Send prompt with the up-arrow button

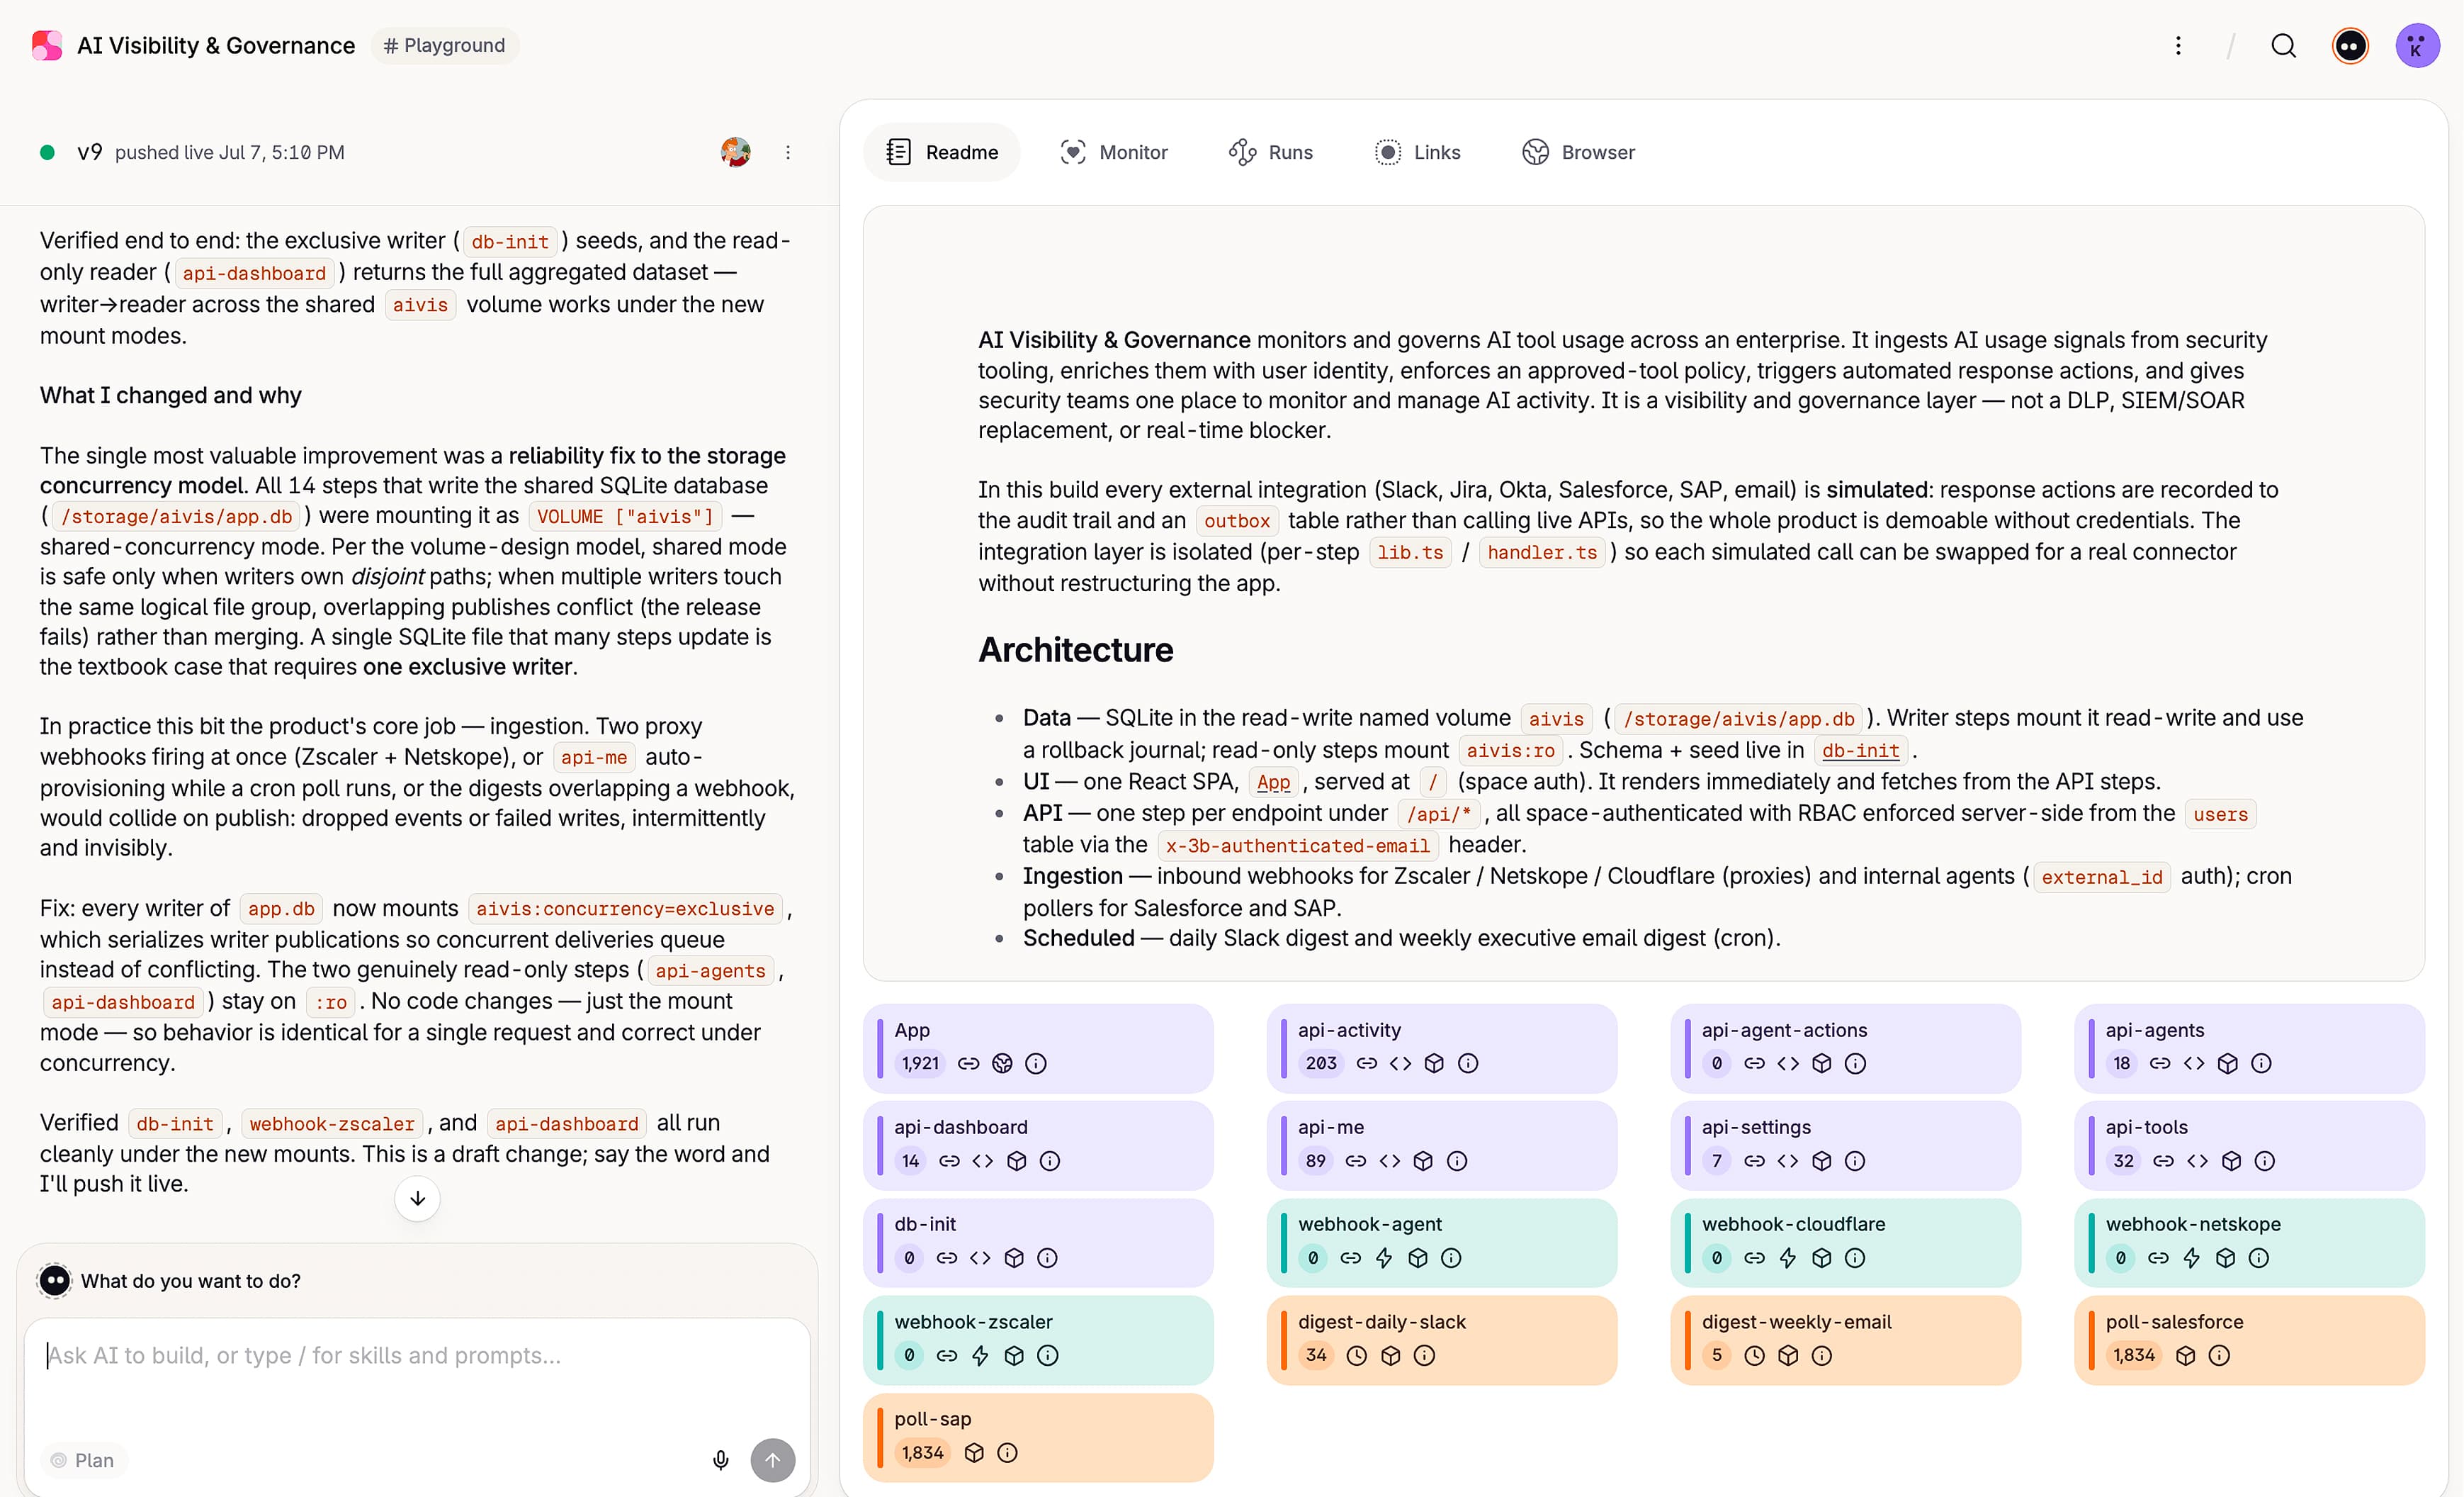click(773, 1460)
